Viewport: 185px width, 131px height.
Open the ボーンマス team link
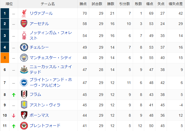[39, 115]
